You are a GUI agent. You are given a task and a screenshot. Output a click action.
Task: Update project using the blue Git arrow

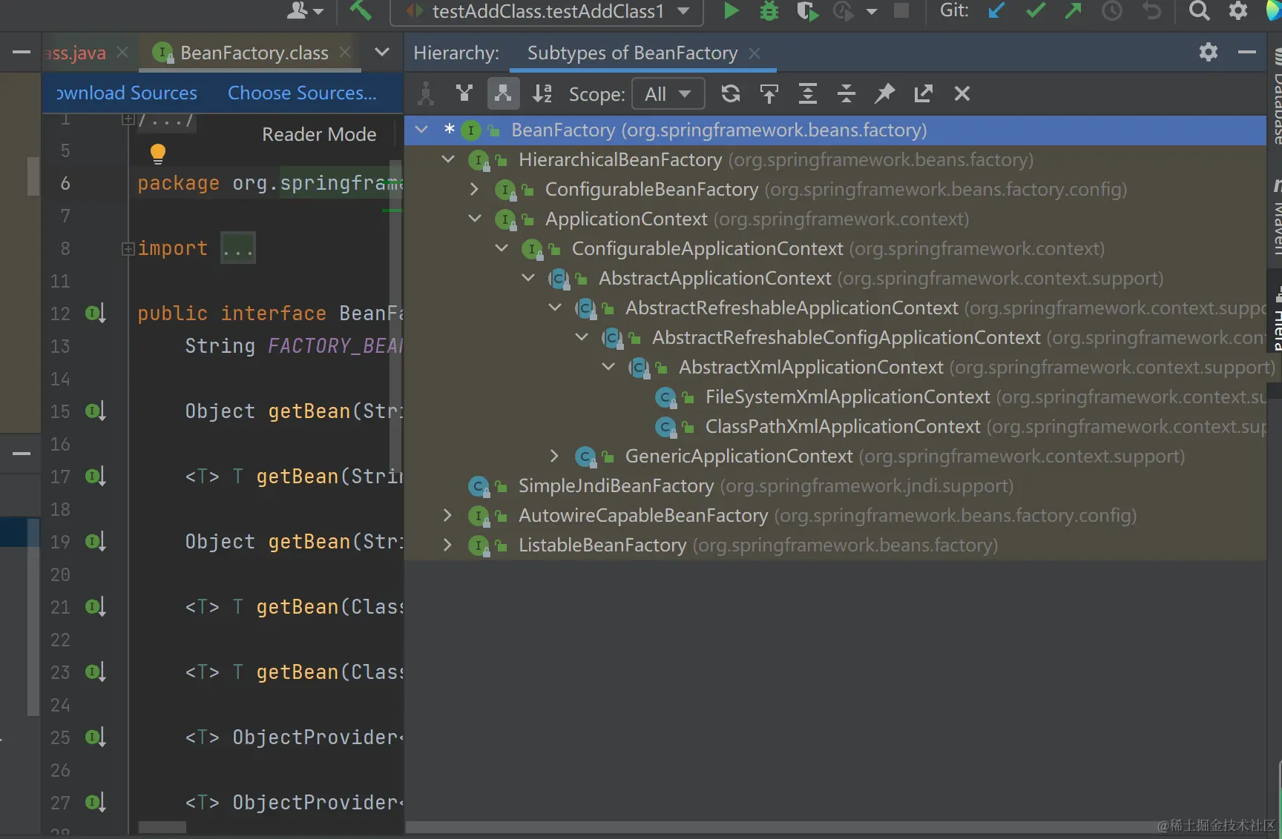click(996, 10)
